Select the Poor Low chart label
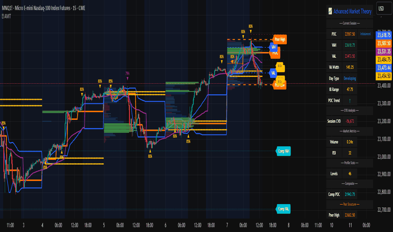This screenshot has height=232, width=393. click(280, 85)
